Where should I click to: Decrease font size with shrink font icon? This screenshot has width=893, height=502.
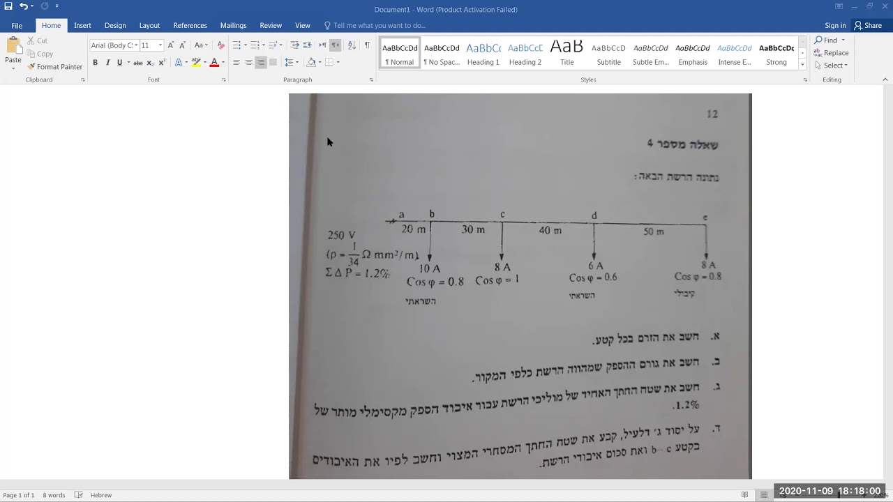coord(183,45)
